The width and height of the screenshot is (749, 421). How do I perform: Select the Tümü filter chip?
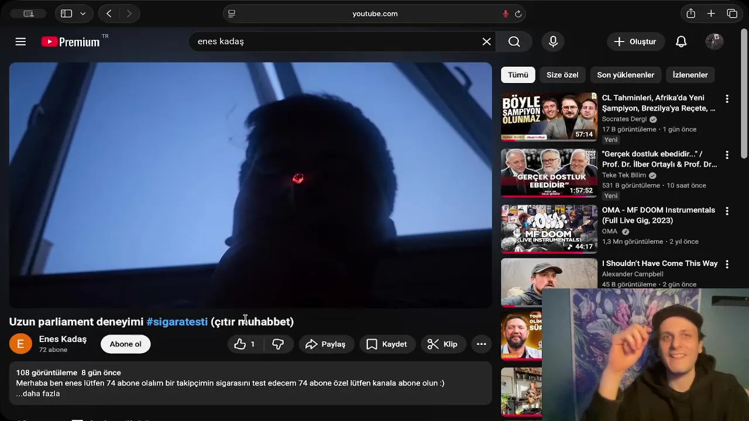tap(518, 75)
